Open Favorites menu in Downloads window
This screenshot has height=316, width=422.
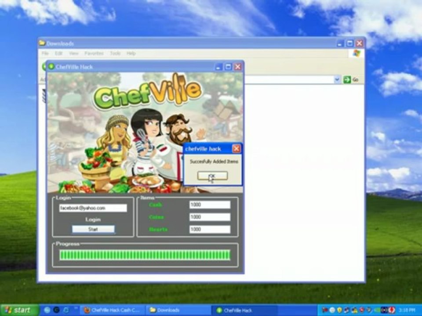(94, 53)
